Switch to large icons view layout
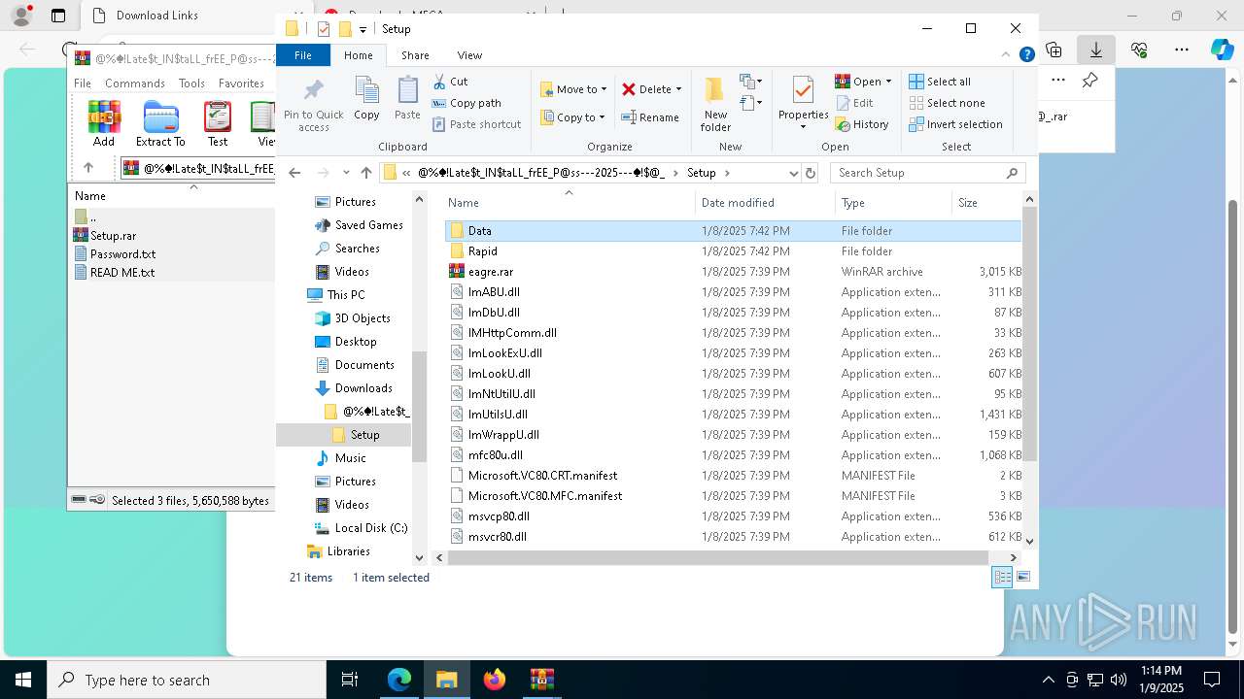Viewport: 1244px width, 699px height. coord(1022,577)
